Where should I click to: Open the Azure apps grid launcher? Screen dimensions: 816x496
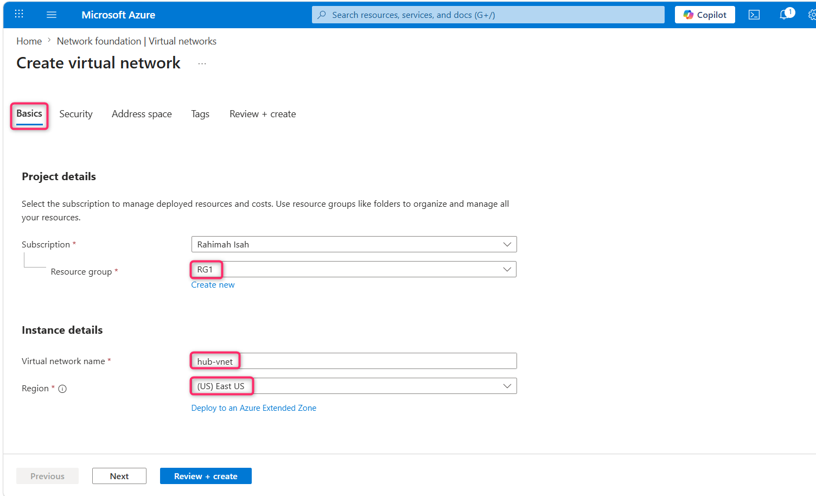(19, 14)
